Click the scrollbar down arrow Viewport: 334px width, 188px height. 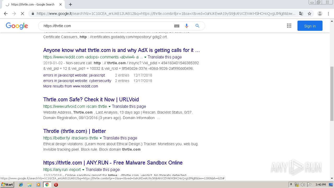[332, 178]
